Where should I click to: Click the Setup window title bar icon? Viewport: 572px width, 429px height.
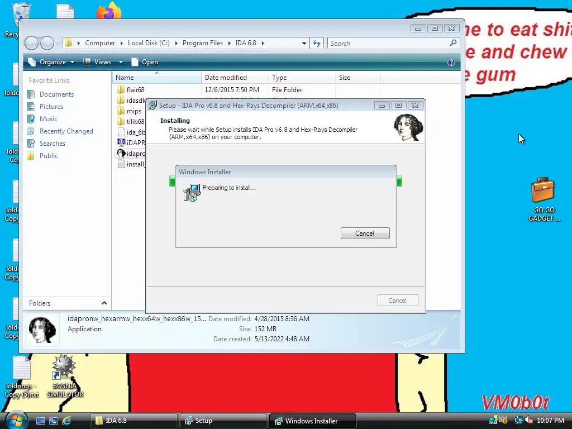point(152,106)
